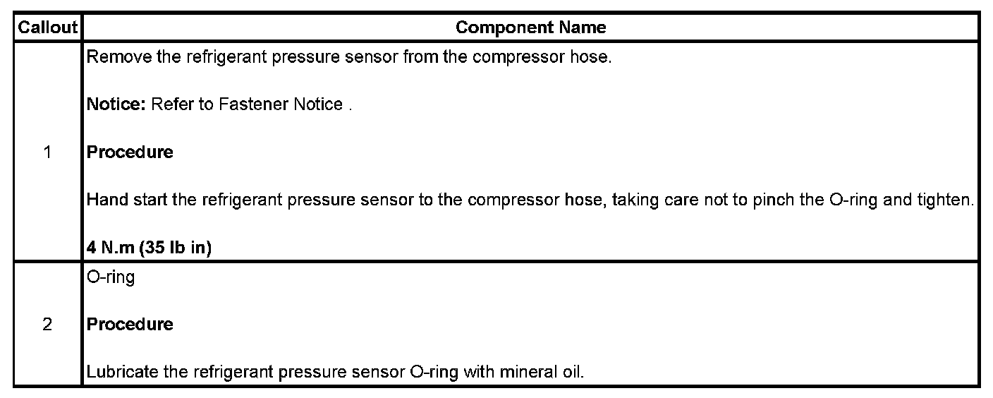Click "Hand start" at the beginning of step 1
The width and height of the screenshot is (993, 398).
(x=127, y=200)
